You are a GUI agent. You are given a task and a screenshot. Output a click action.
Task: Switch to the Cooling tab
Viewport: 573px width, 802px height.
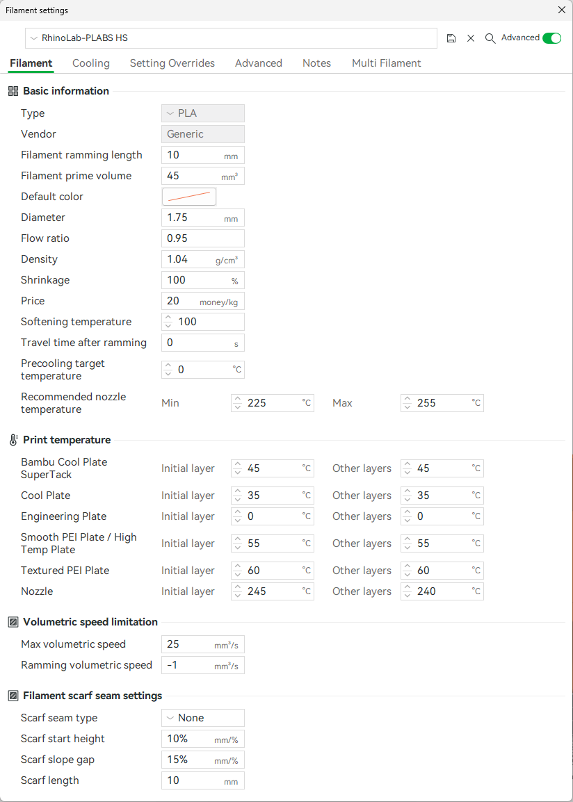[x=90, y=63]
